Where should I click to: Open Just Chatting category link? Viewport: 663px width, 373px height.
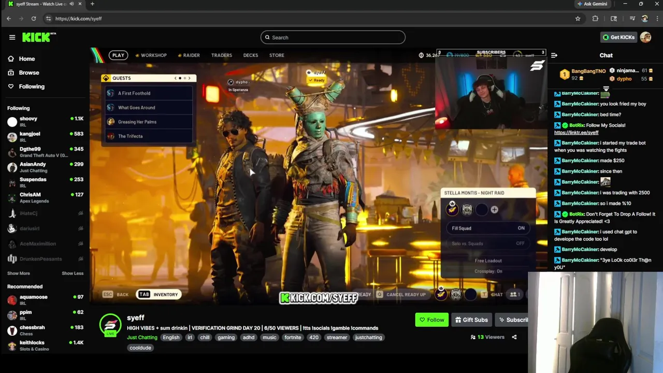coord(142,337)
